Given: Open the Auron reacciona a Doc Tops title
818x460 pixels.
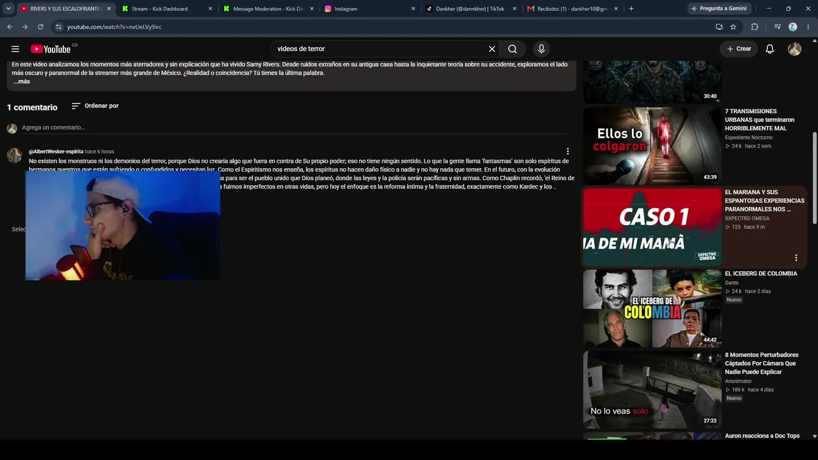Looking at the screenshot, I should pyautogui.click(x=762, y=436).
